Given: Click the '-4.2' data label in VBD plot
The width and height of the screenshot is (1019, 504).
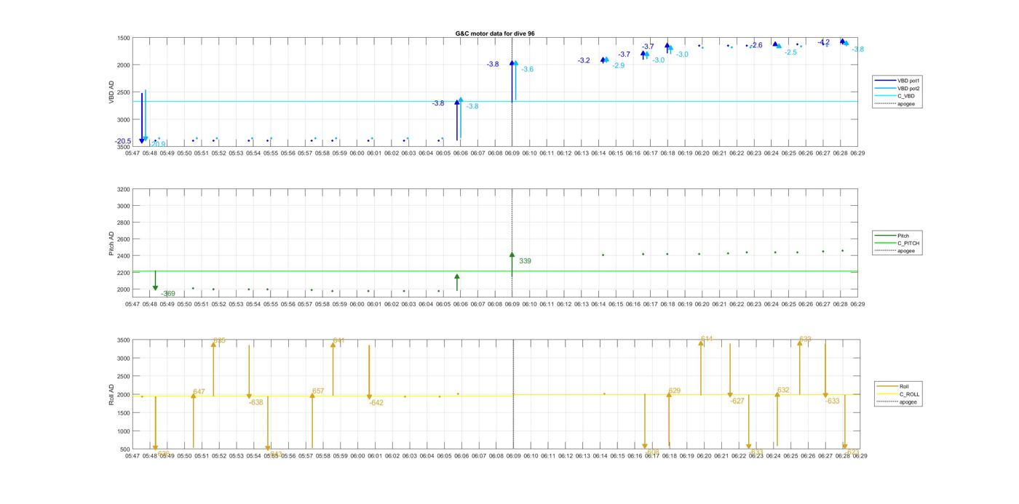Looking at the screenshot, I should (823, 42).
